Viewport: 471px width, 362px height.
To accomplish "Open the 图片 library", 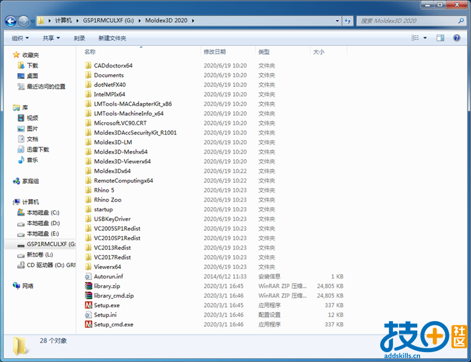I will pyautogui.click(x=33, y=128).
